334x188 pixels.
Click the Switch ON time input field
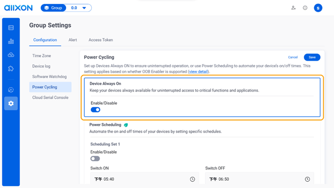coord(145,179)
